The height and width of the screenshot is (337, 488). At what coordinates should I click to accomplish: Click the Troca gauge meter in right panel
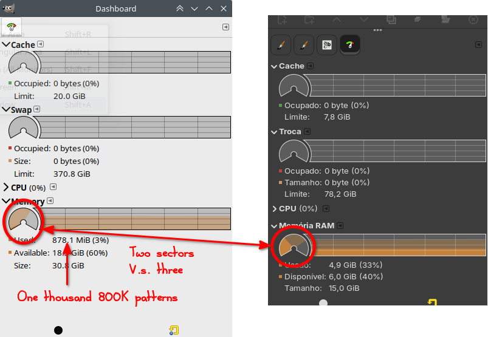point(294,151)
